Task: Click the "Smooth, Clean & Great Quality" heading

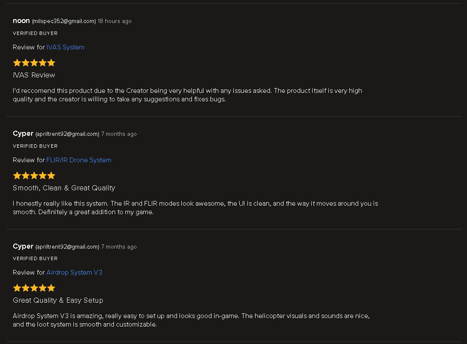Action: coord(64,188)
